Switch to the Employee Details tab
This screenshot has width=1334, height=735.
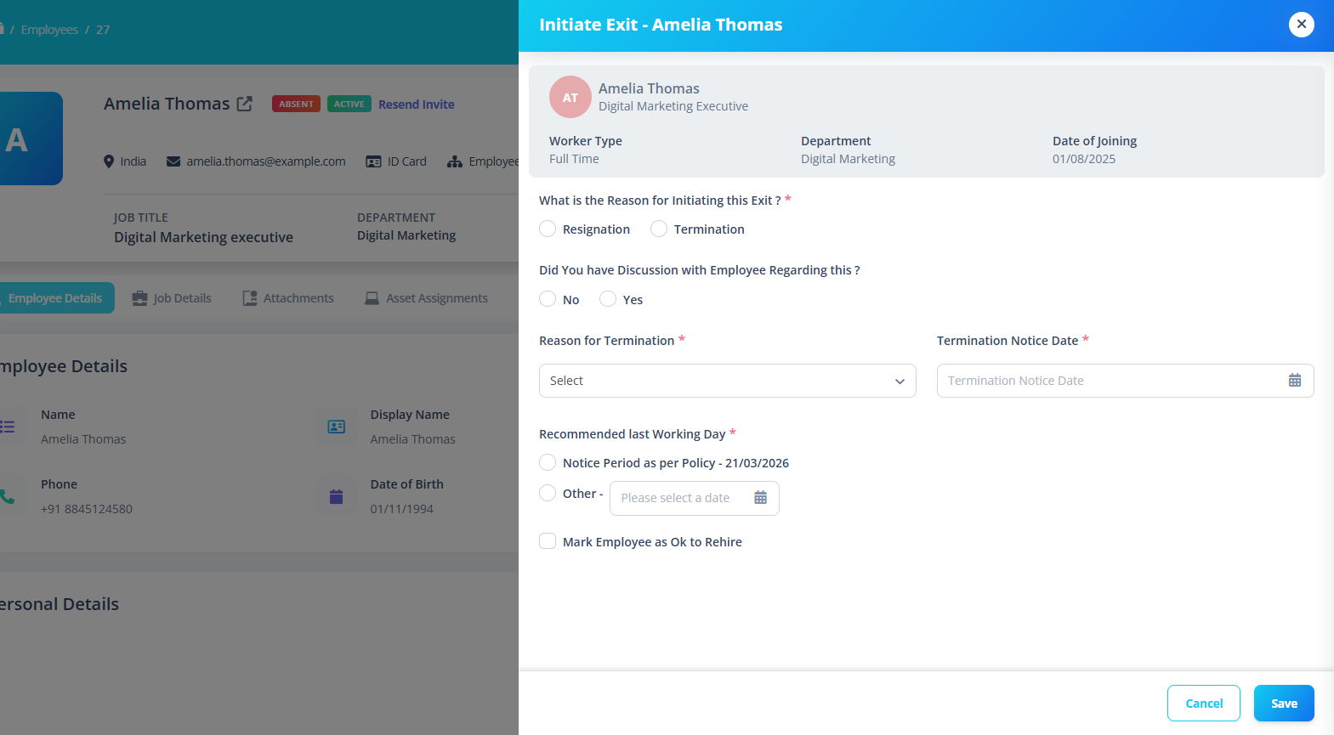point(55,298)
